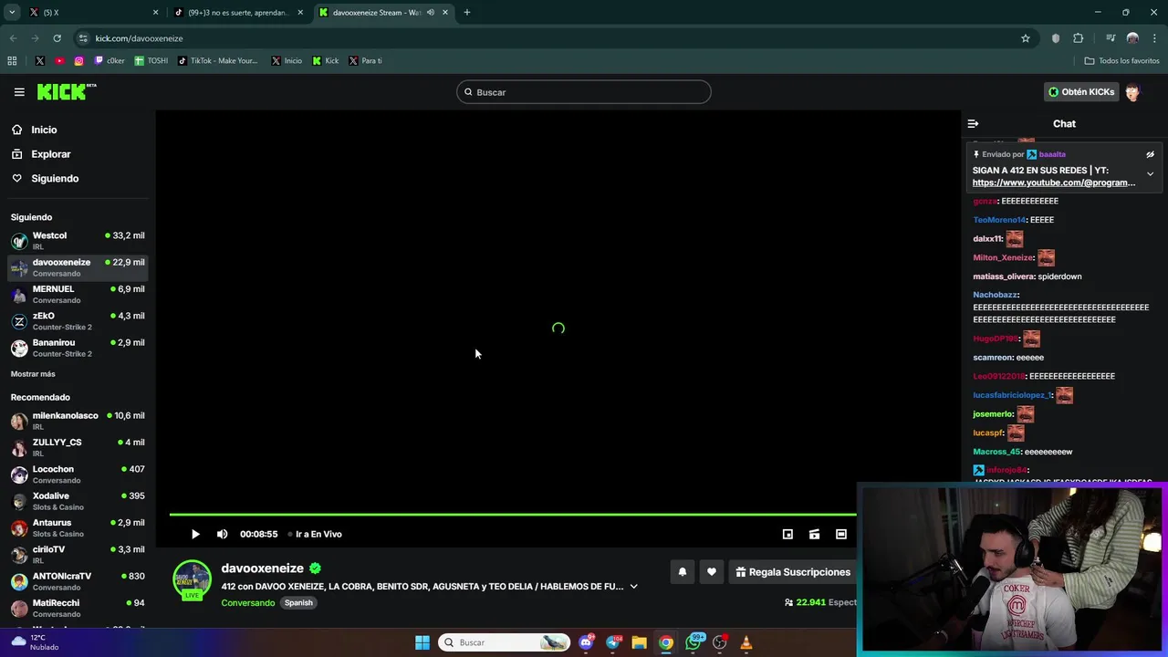
Task: Open milenkanolasco recommended channel
Action: coord(78,421)
